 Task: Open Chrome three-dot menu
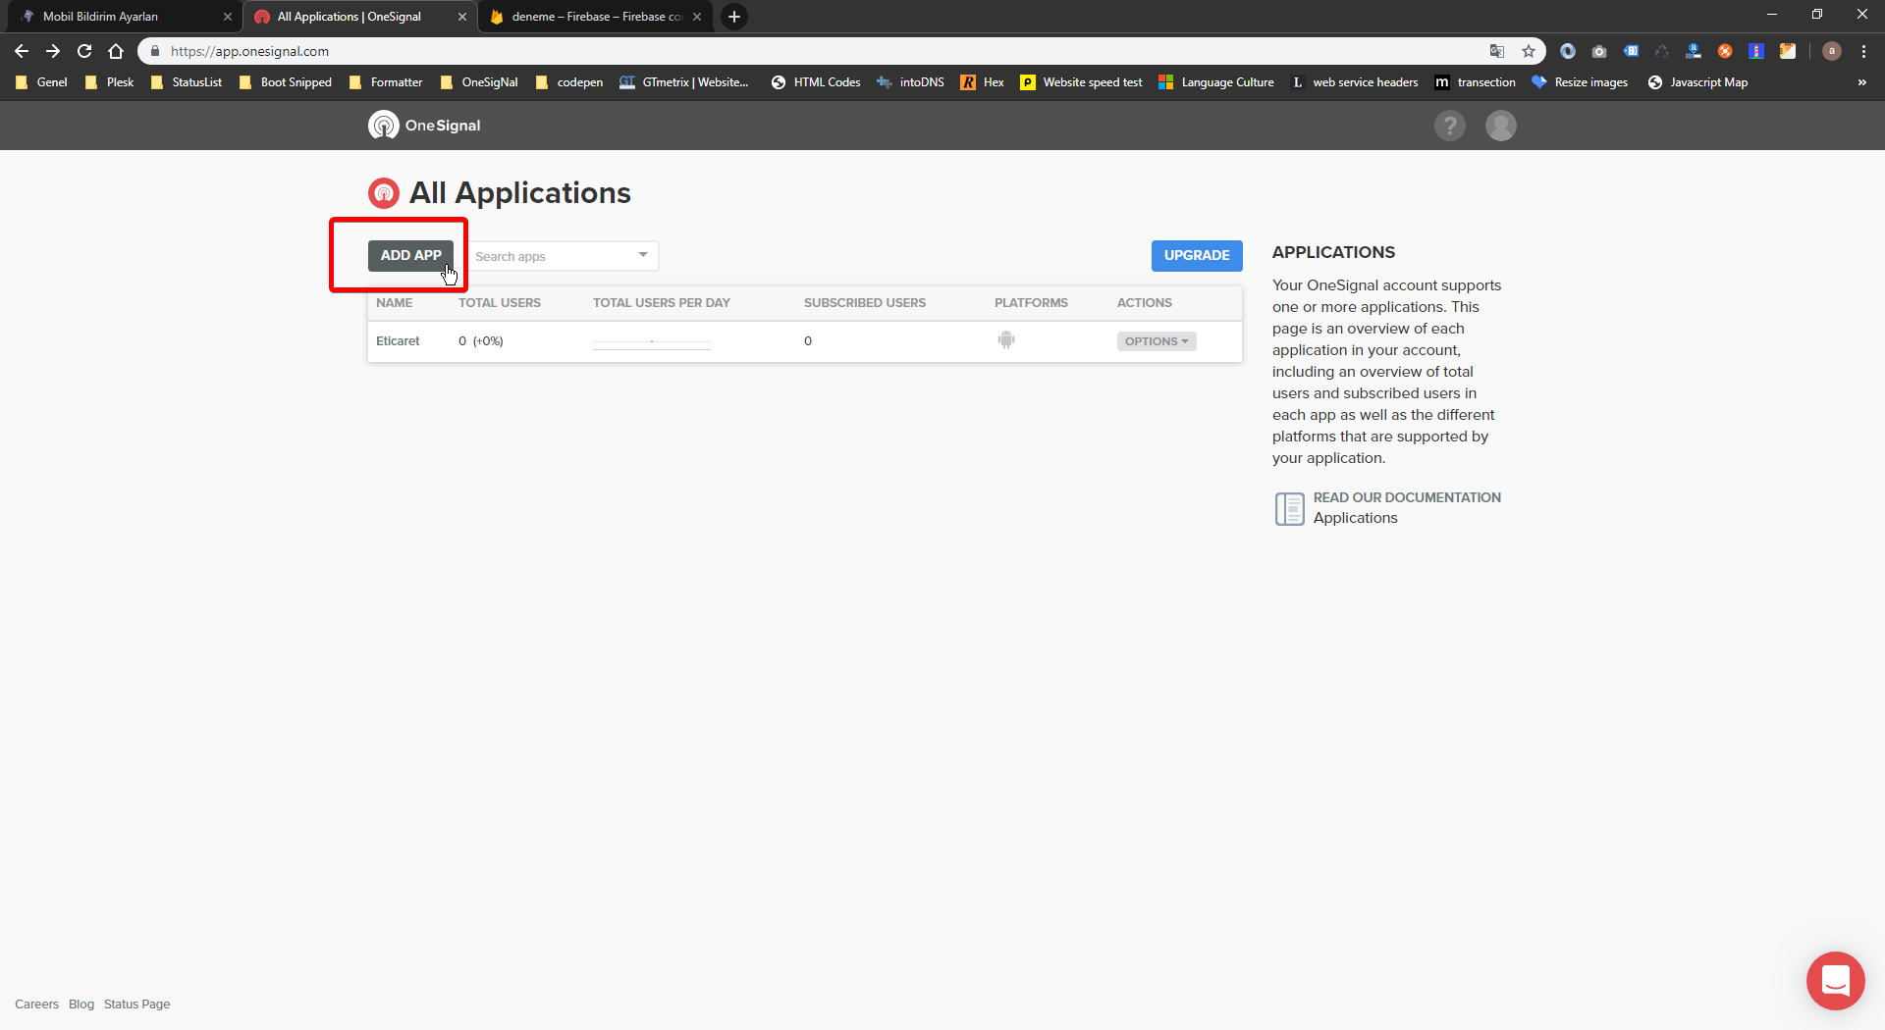coord(1863,51)
